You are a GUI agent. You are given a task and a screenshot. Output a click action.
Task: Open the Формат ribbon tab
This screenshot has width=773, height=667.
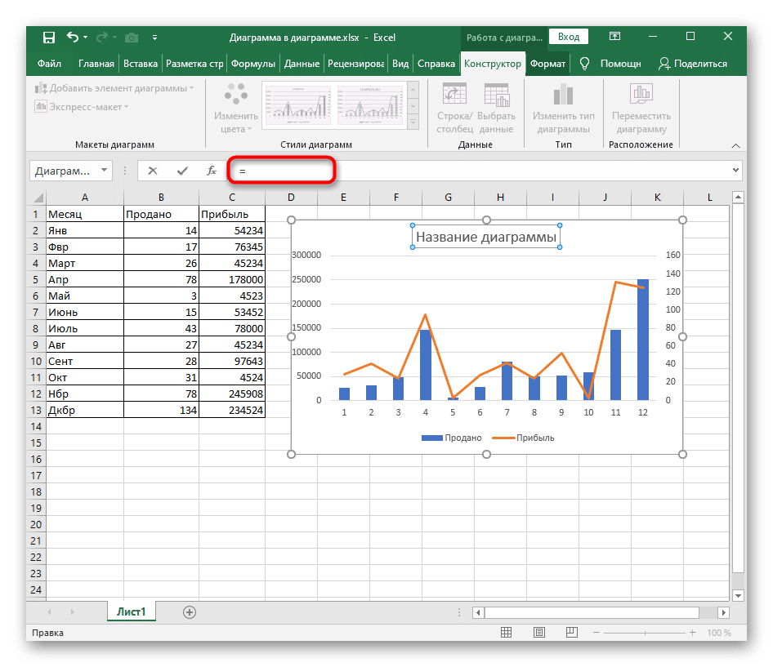547,64
